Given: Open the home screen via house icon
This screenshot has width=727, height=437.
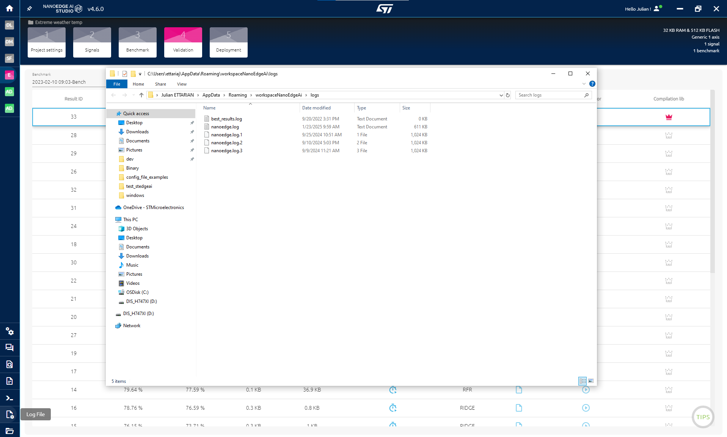Looking at the screenshot, I should [x=9, y=8].
